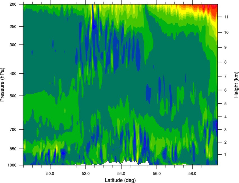Screen dimensions: 239x183
Task: Click the 11 km height label
Action: click(x=226, y=17)
